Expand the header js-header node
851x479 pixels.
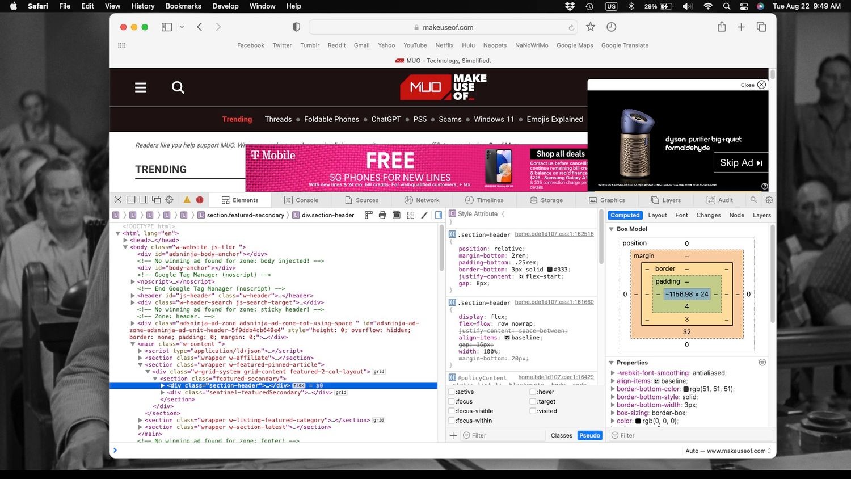[133, 296]
